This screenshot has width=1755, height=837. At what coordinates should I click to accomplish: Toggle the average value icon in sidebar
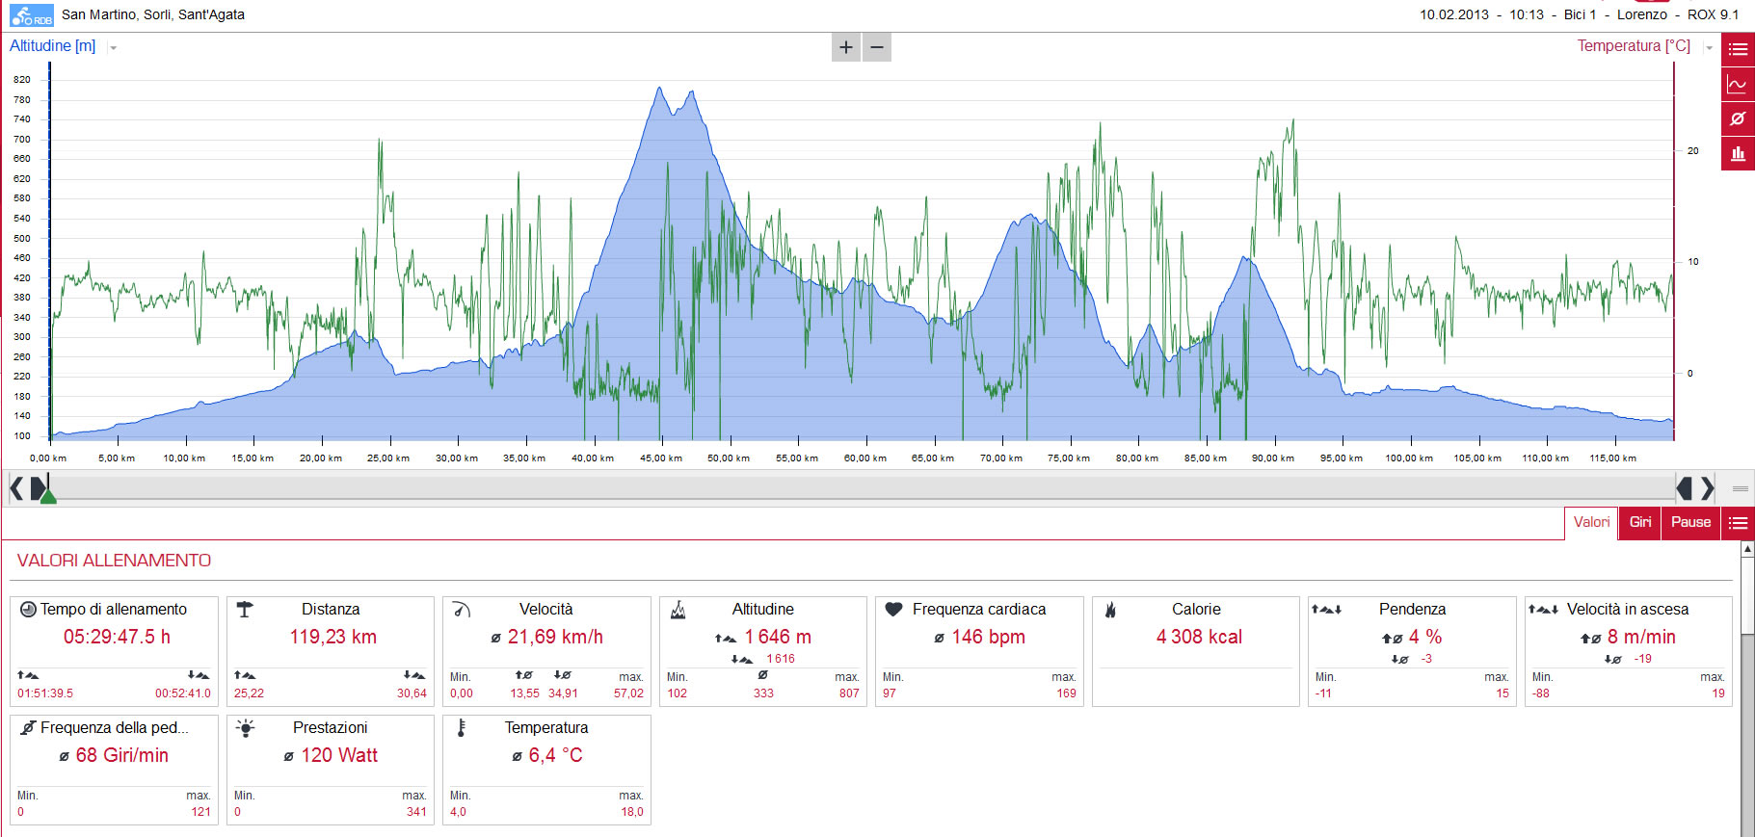click(1738, 118)
